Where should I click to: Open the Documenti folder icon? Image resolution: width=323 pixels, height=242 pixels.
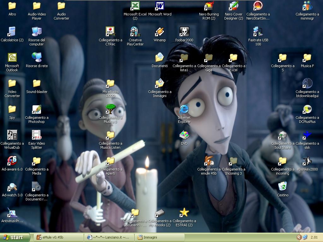click(x=160, y=58)
